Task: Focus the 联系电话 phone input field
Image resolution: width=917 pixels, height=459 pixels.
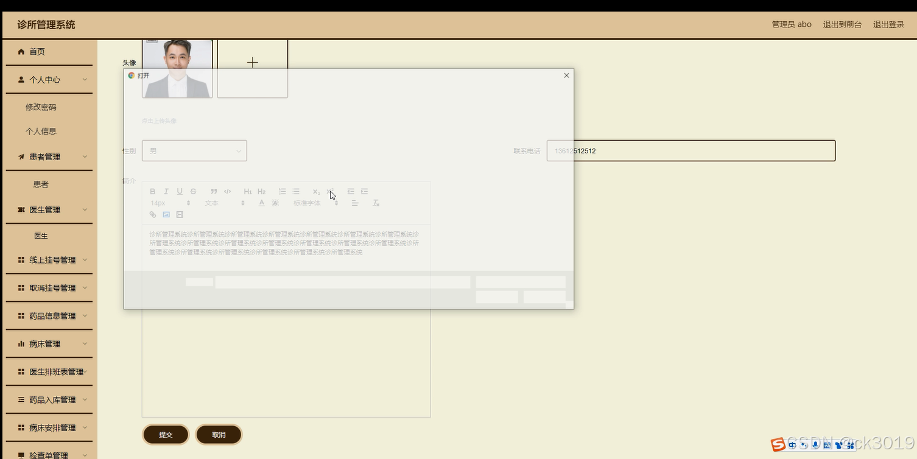Action: pos(691,150)
